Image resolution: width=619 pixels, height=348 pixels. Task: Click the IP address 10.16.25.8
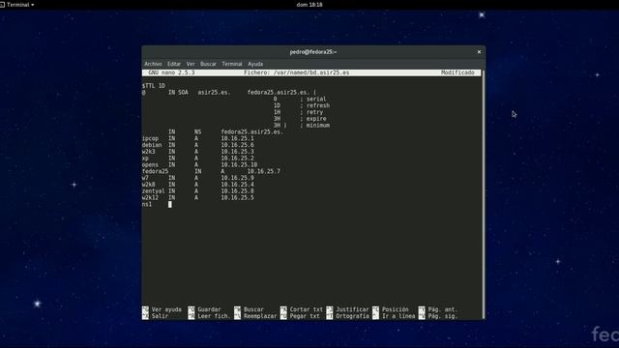pos(237,191)
